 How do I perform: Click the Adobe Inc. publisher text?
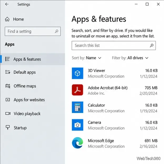[96, 93]
